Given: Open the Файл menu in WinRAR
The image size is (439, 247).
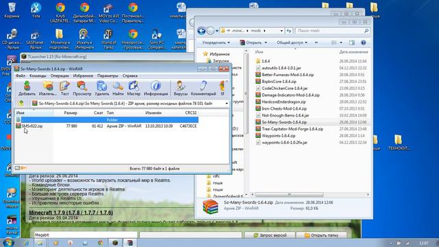Looking at the screenshot, I should point(21,75).
